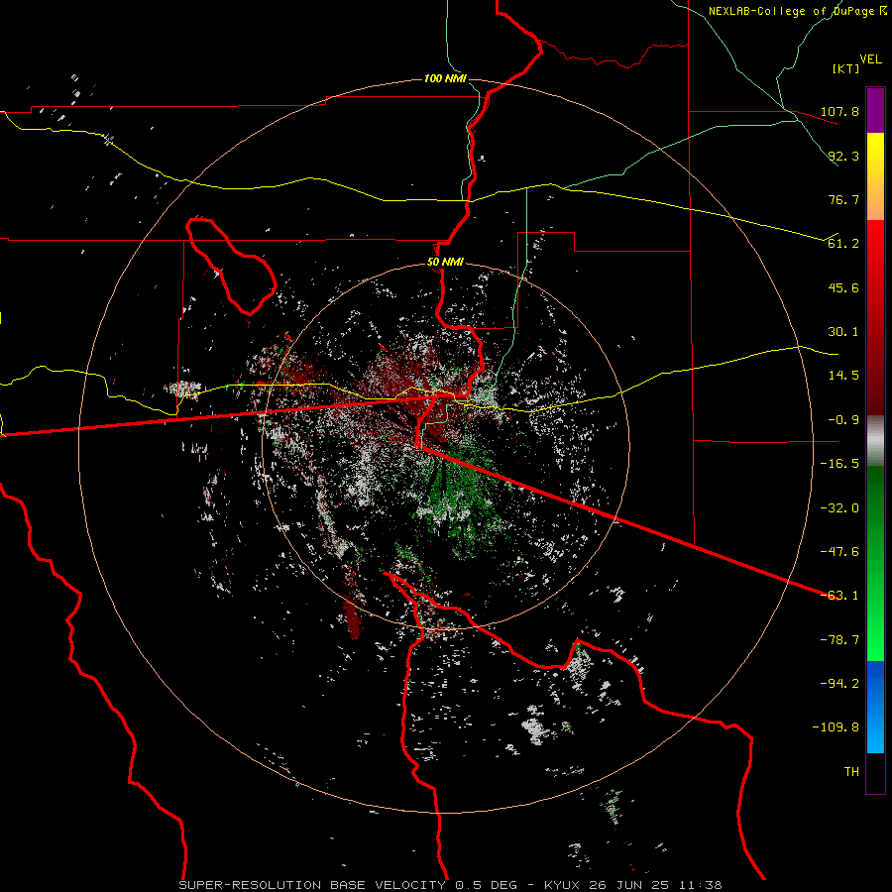This screenshot has width=892, height=892.
Task: Click the -78.7 legend value
Action: (x=839, y=640)
